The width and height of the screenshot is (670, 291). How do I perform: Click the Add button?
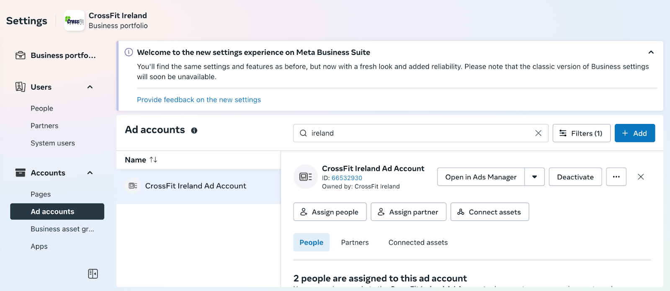tap(635, 133)
